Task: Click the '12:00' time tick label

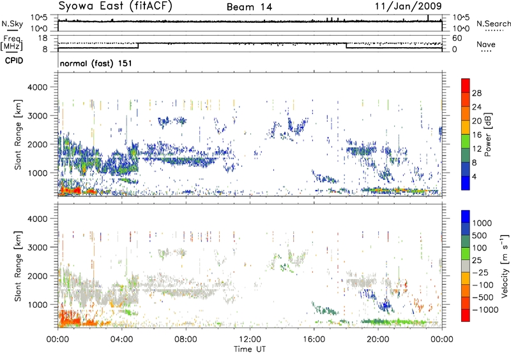Action: (x=250, y=340)
